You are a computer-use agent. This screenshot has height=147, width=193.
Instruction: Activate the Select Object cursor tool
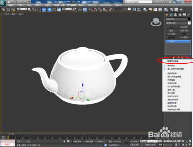pyautogui.click(x=29, y=9)
